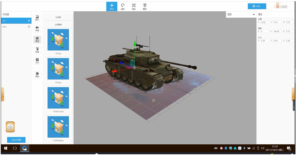Screen dimensions: 297x155
Task: Click the teal triangle tray icon
Action: (235, 148)
